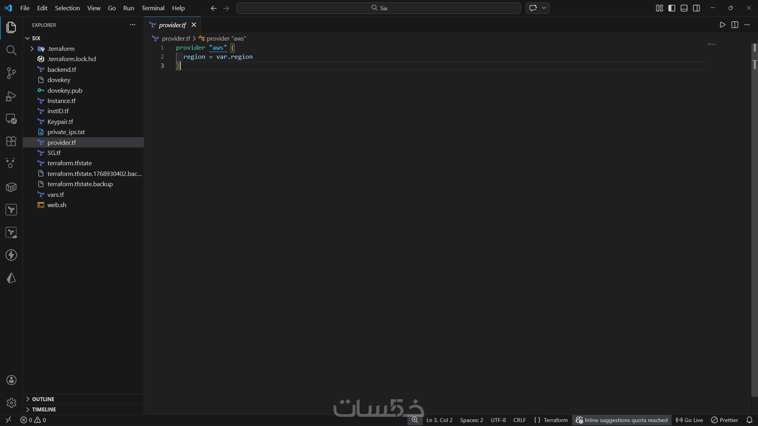Open the Extensions view
This screenshot has width=758, height=426.
tap(11, 141)
